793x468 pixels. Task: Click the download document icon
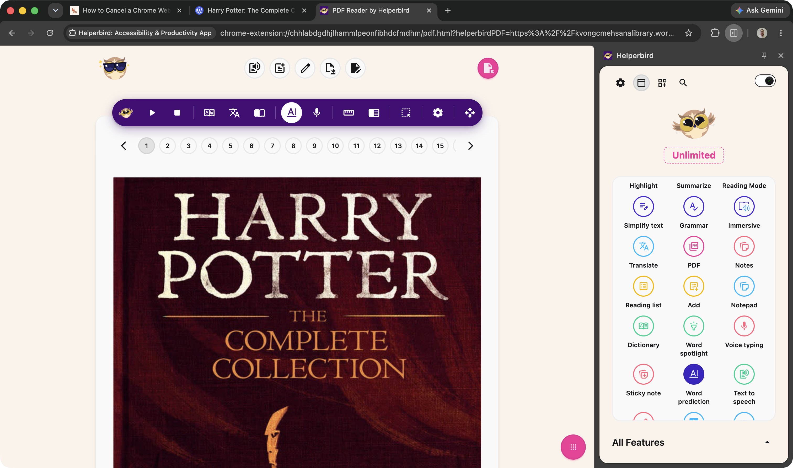click(330, 68)
